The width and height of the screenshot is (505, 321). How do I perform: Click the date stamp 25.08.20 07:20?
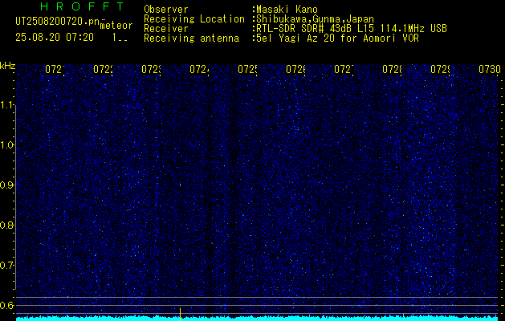[55, 38]
